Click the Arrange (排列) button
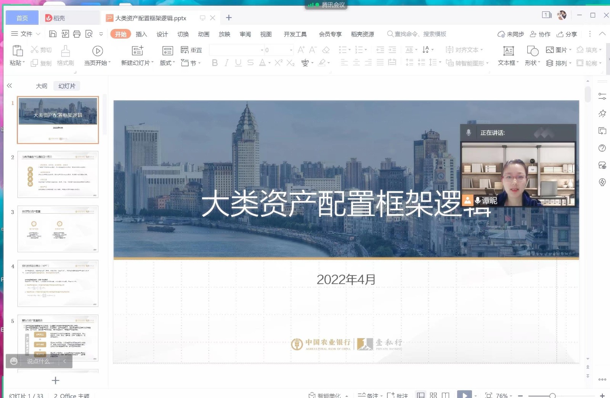 click(559, 63)
